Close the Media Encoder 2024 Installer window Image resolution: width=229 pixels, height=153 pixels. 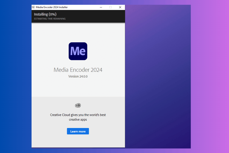click(120, 7)
